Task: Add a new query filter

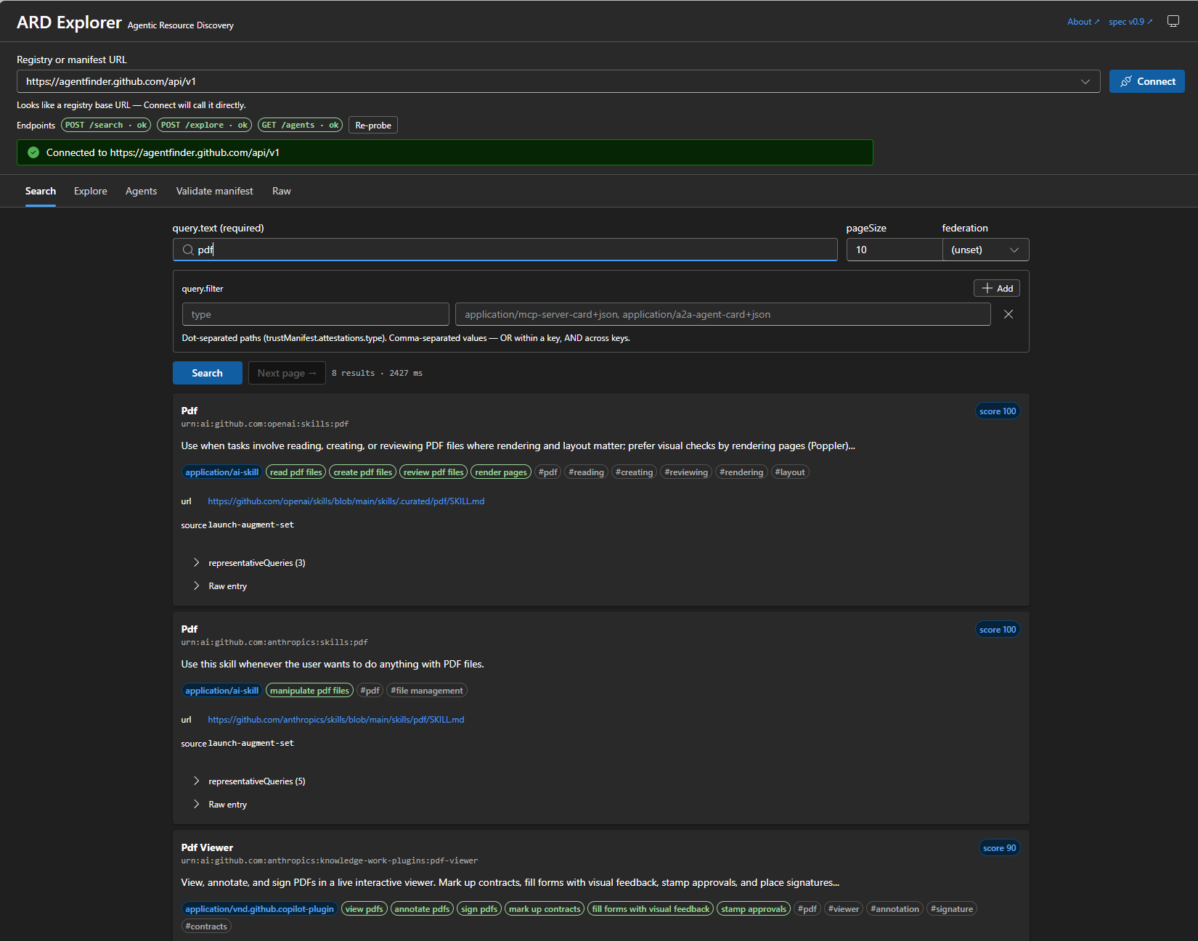Action: 997,288
